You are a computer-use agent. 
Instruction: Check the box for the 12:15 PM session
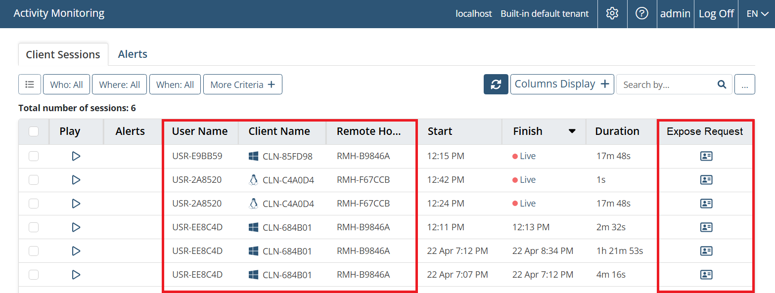tap(34, 156)
